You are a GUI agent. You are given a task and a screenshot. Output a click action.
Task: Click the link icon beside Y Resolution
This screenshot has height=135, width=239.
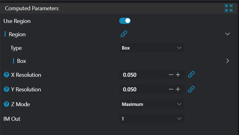click(192, 89)
